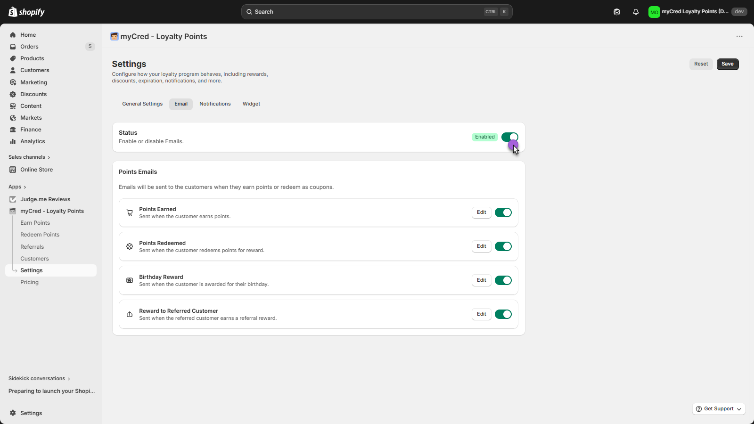The height and width of the screenshot is (424, 754).
Task: Open the Get Support dropdown
Action: tap(719, 409)
